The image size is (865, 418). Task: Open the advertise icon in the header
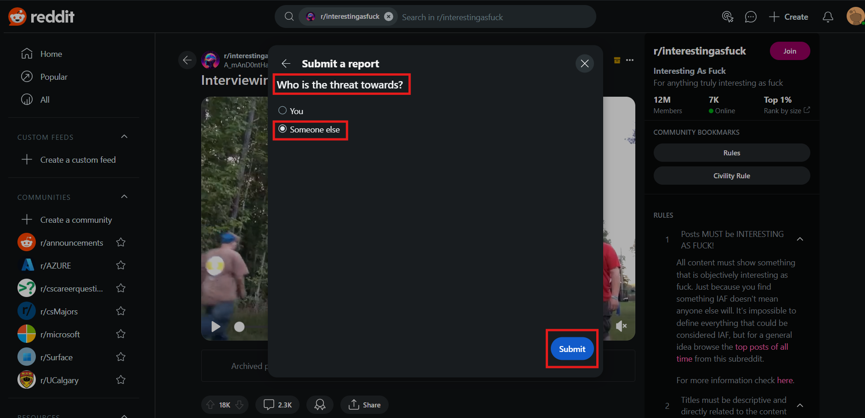click(728, 17)
